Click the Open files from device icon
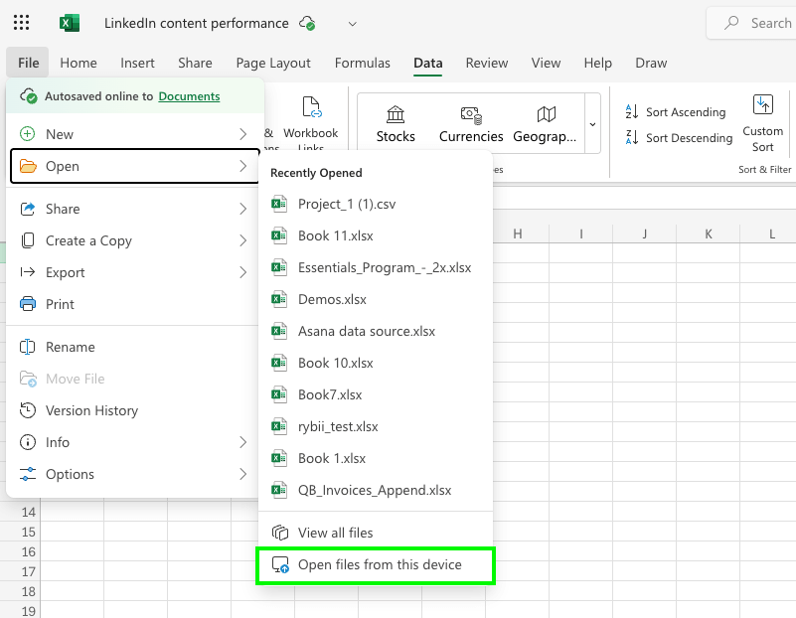This screenshot has height=618, width=796. click(280, 564)
